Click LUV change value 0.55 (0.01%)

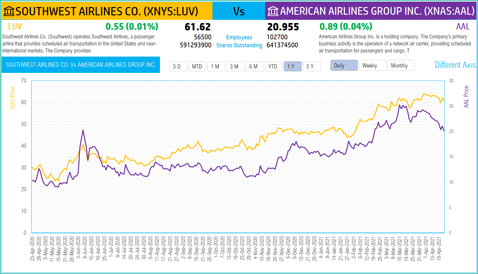pos(132,27)
